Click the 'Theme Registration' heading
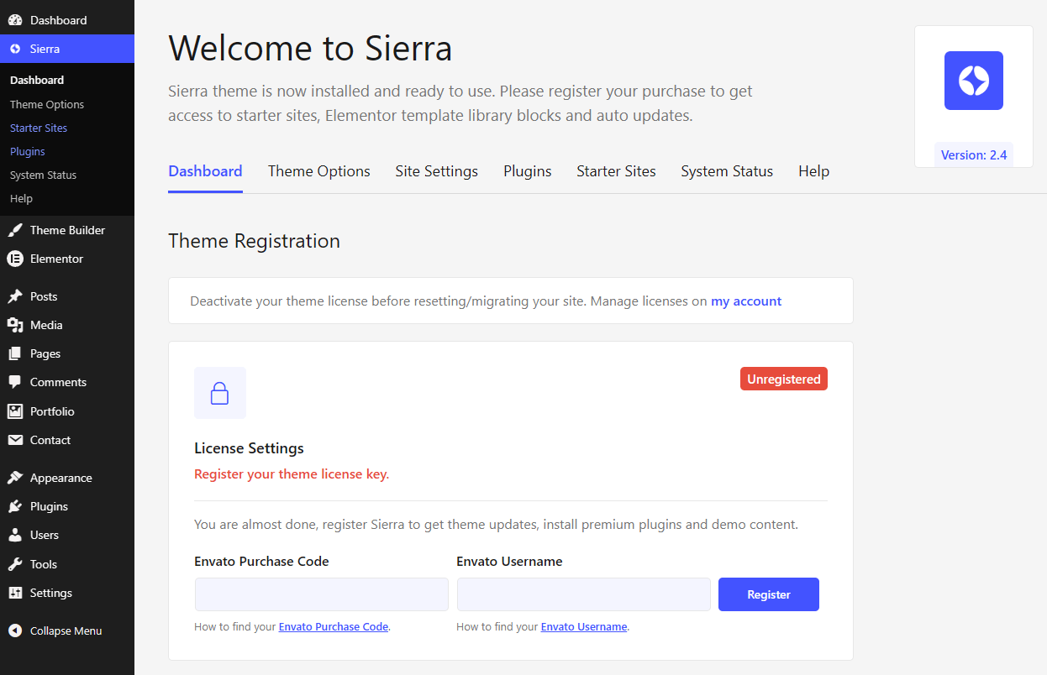The height and width of the screenshot is (675, 1047). (255, 241)
